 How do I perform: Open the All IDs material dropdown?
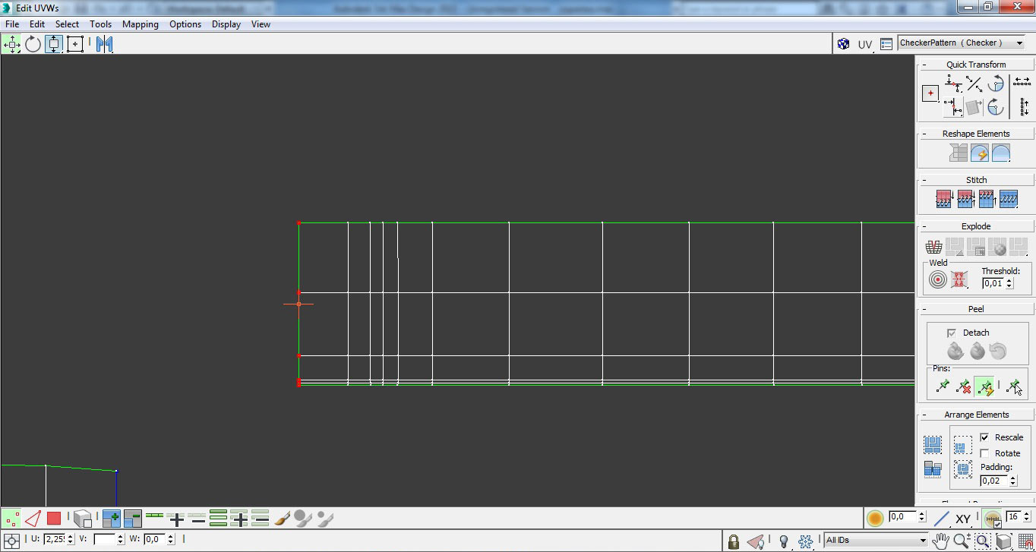point(876,541)
